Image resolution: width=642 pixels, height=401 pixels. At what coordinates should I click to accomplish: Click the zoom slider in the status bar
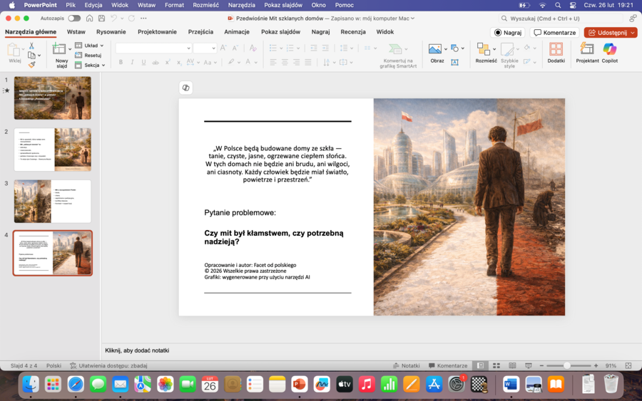coord(567,365)
